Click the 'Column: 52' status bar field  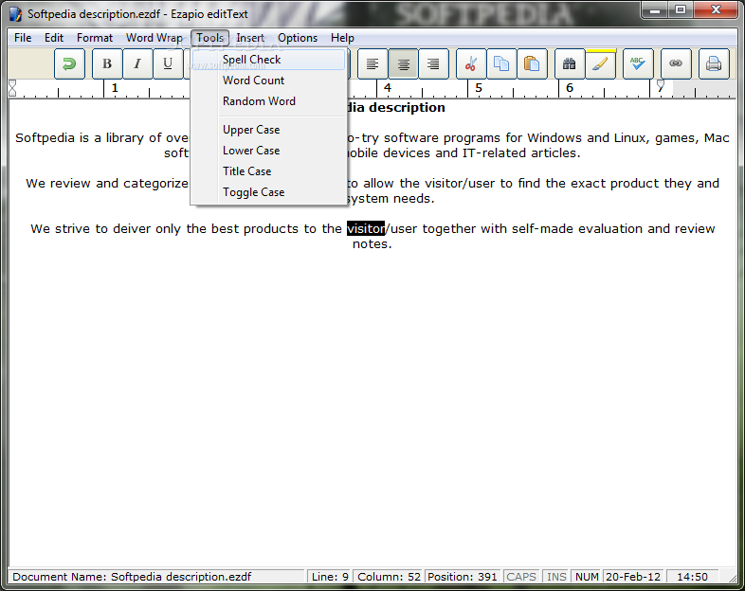pos(389,577)
